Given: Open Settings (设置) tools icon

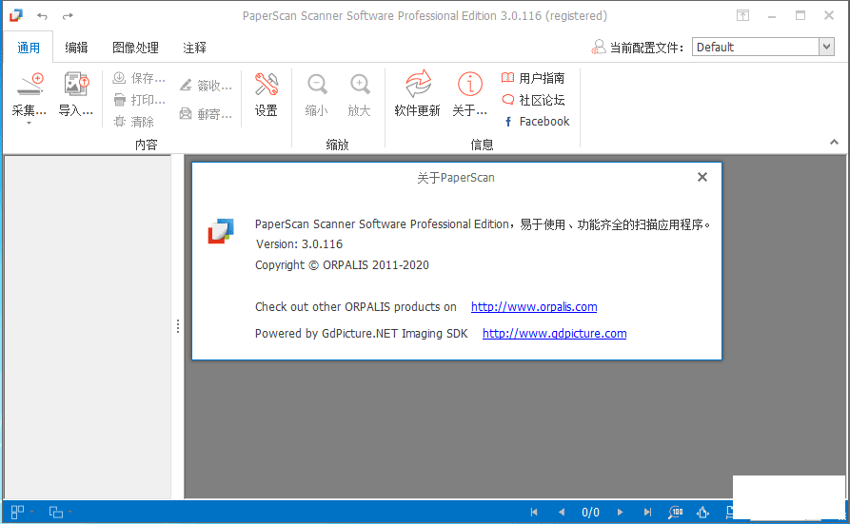Looking at the screenshot, I should click(x=267, y=84).
